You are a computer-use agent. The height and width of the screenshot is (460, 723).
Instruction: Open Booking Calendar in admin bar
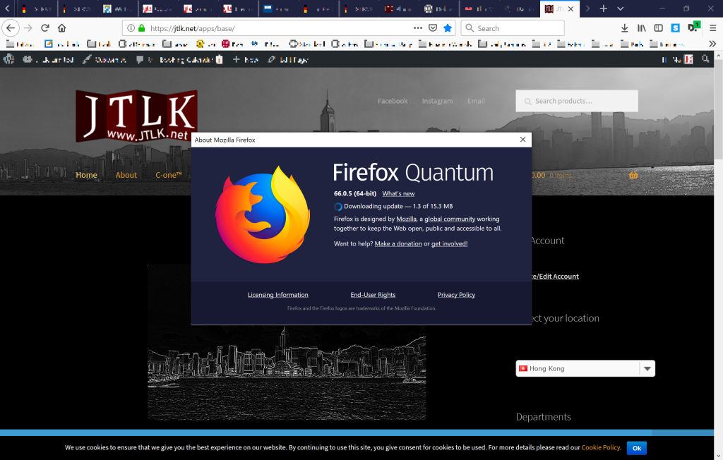(191, 59)
